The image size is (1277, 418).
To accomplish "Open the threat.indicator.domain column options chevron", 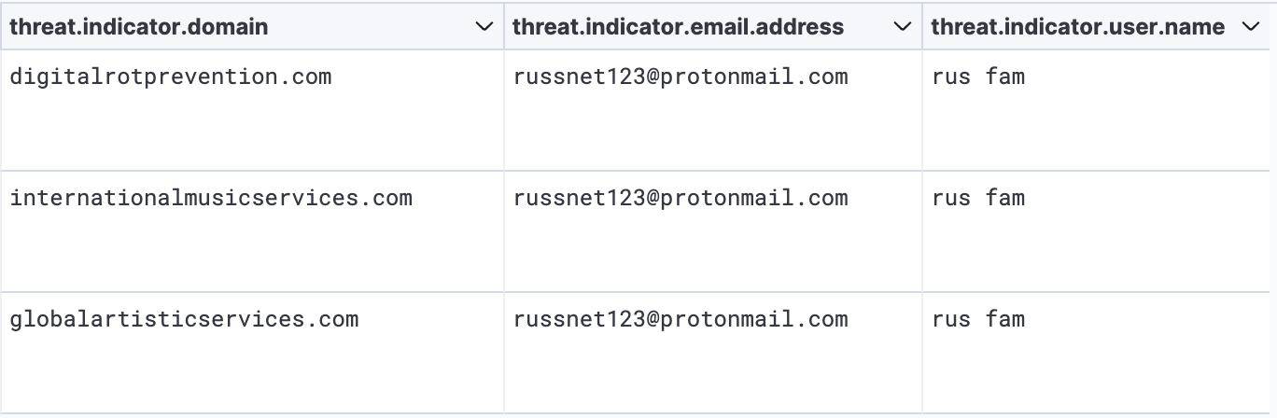I will click(x=484, y=27).
